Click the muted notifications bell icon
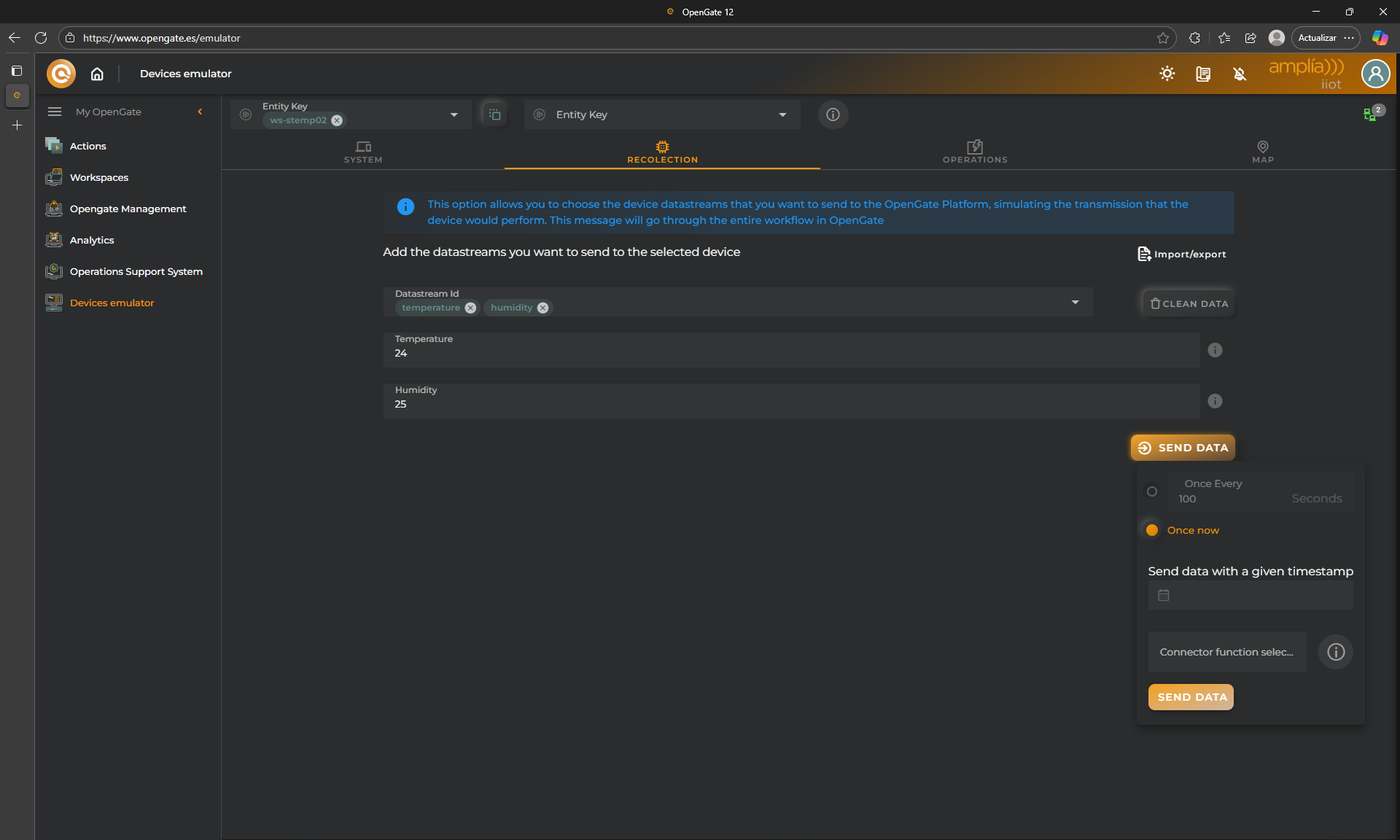Image resolution: width=1400 pixels, height=840 pixels. pos(1240,74)
